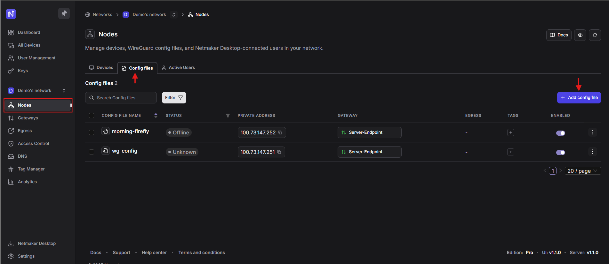Expand Demo's network sidebar switcher
This screenshot has height=264, width=609.
tap(64, 91)
